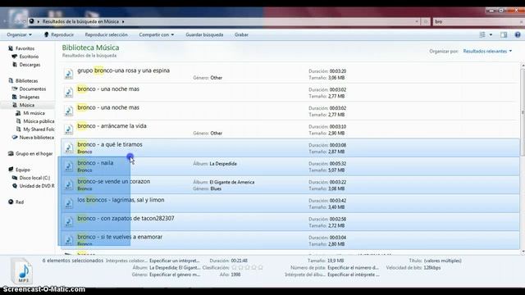Screen dimensions: 525x295
Task: Click MP3 icon of 'bronco - naila'
Action: (x=69, y=166)
